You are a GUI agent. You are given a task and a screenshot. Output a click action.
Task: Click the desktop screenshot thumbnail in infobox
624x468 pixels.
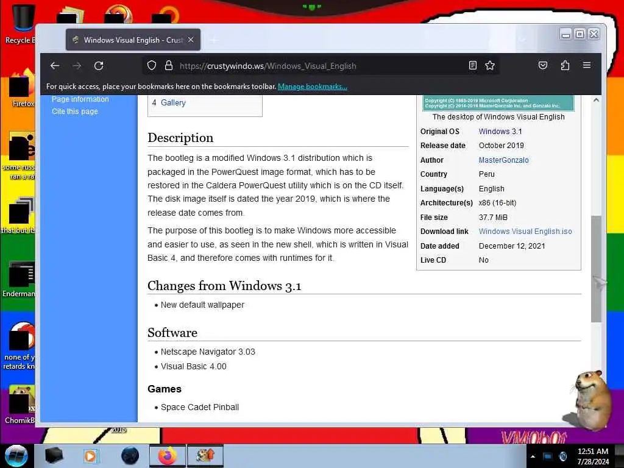498,103
